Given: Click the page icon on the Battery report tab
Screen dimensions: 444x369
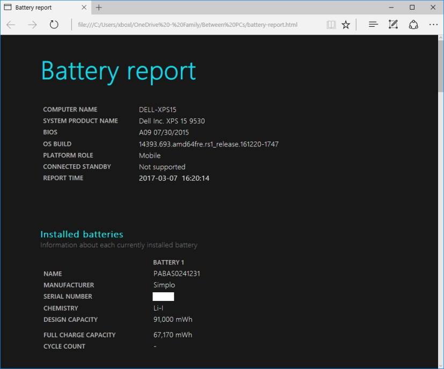Looking at the screenshot, I should click(9, 7).
